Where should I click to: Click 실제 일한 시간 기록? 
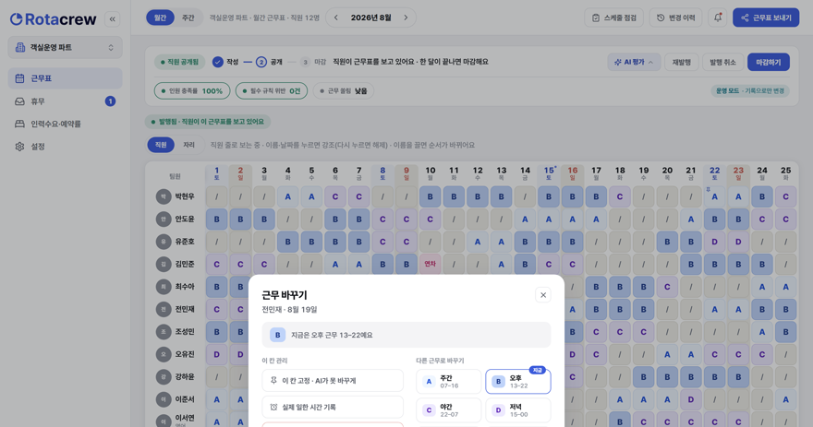[333, 408]
